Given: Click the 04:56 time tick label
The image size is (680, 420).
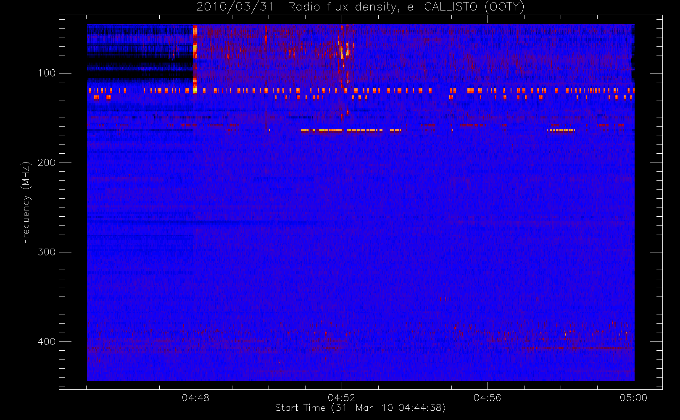Looking at the screenshot, I should click(488, 398).
